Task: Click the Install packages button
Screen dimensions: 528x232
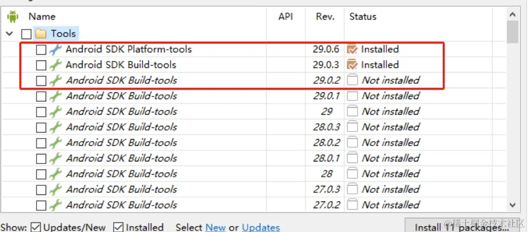Action: click(x=462, y=226)
